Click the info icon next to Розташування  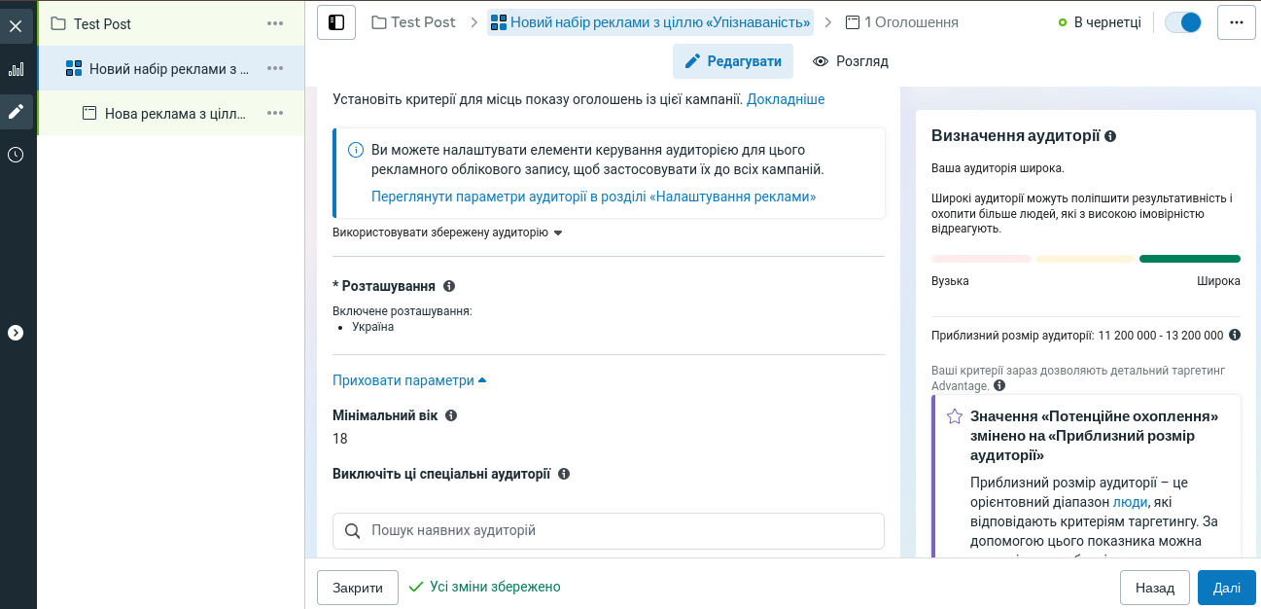tap(449, 286)
